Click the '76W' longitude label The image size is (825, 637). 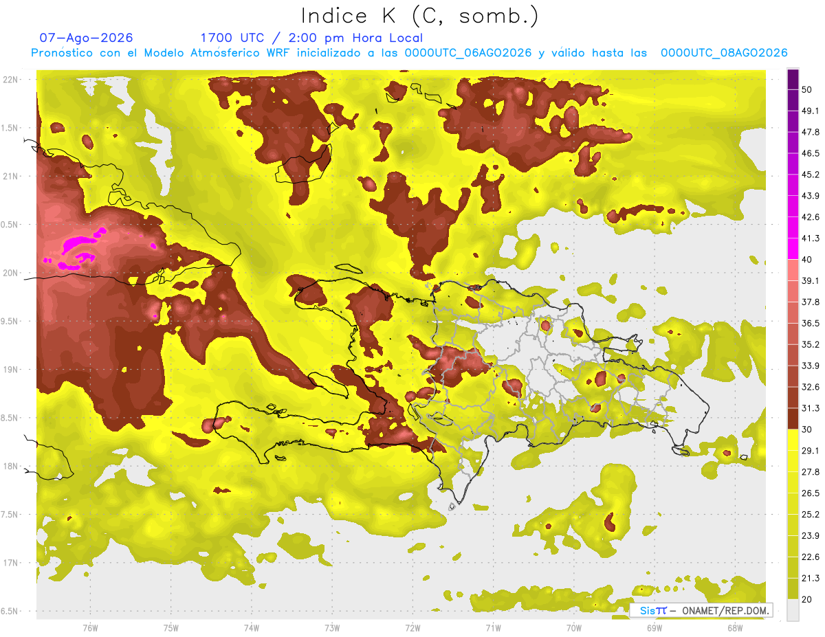[x=89, y=627]
